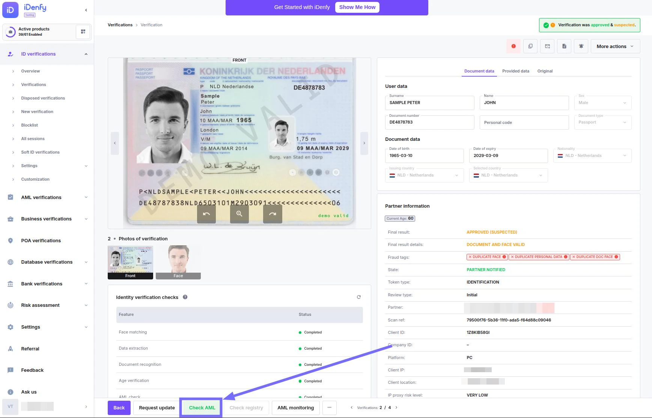Remove DUPLICATE FACE fraud tag

click(470, 257)
